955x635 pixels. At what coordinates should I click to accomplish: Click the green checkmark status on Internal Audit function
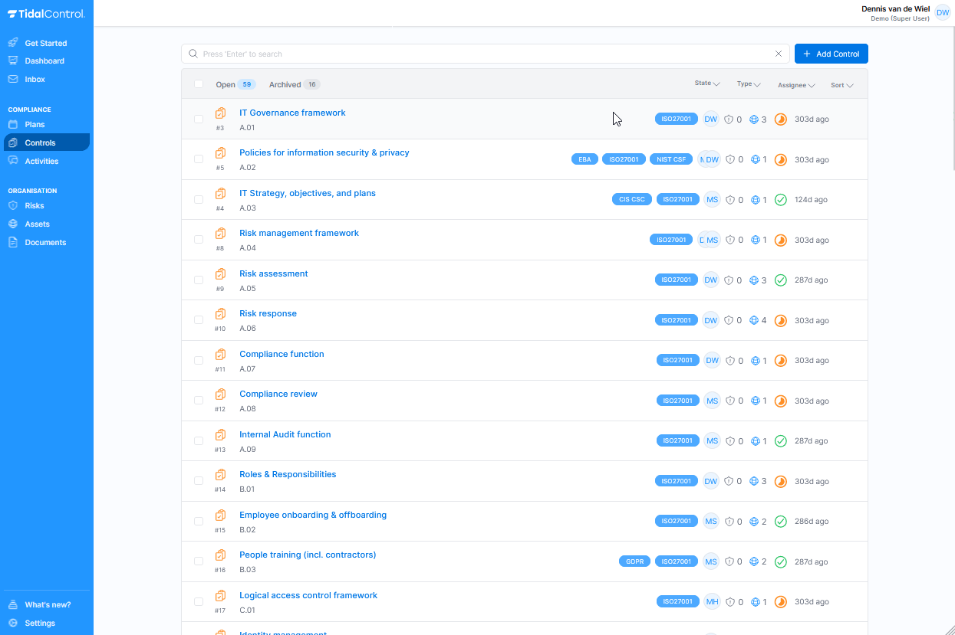click(780, 440)
